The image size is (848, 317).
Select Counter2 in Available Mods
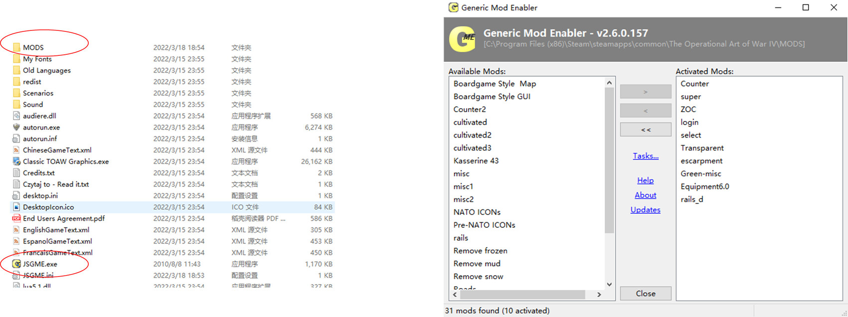470,110
